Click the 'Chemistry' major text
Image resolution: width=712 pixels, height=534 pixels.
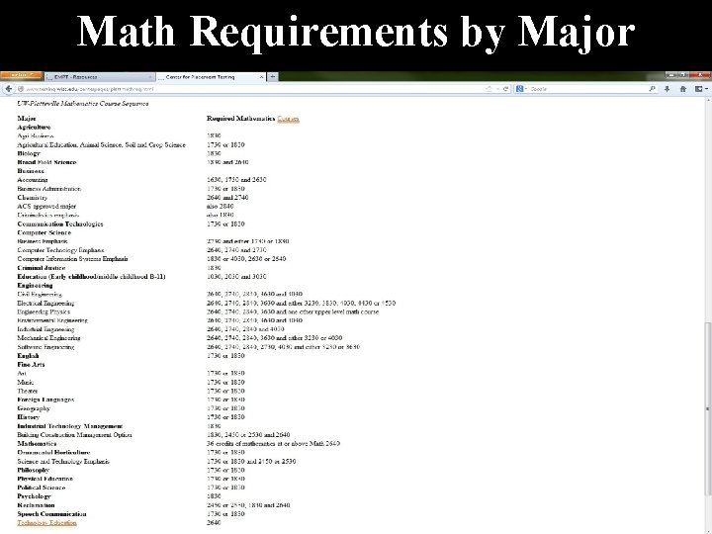point(33,198)
